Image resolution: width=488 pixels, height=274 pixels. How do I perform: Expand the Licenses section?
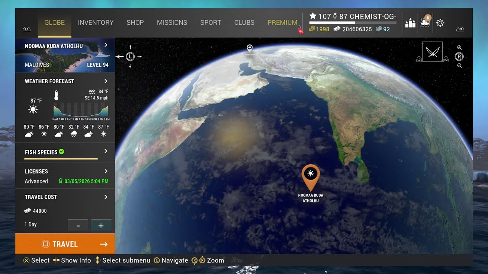pyautogui.click(x=106, y=171)
